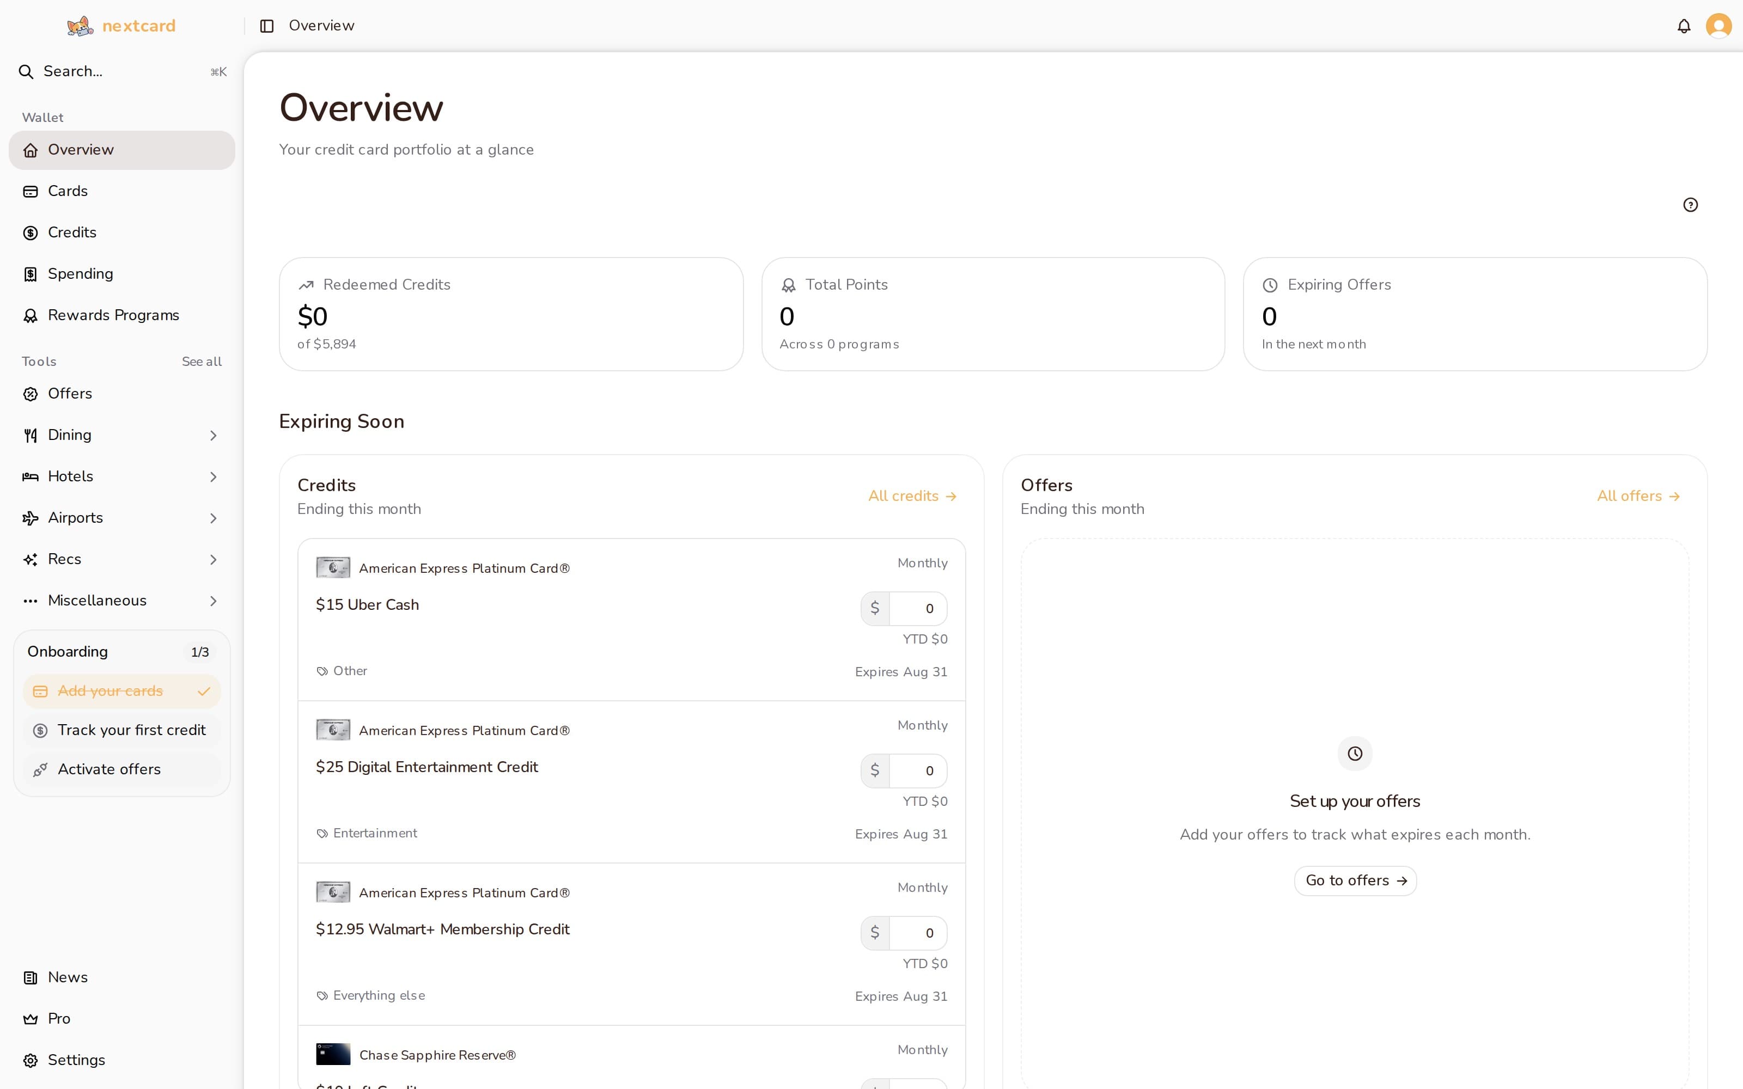Expand the Recs chevron
The image size is (1743, 1089).
click(213, 560)
